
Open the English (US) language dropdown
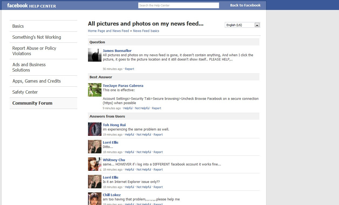pyautogui.click(x=242, y=25)
